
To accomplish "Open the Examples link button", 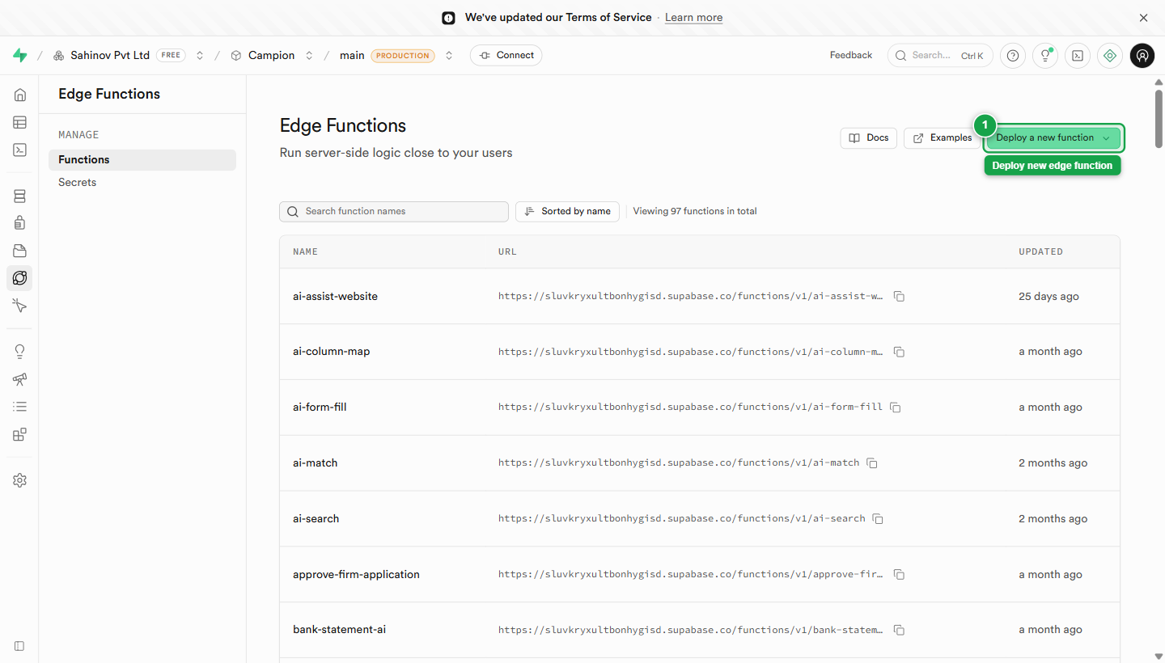I will [x=942, y=138].
